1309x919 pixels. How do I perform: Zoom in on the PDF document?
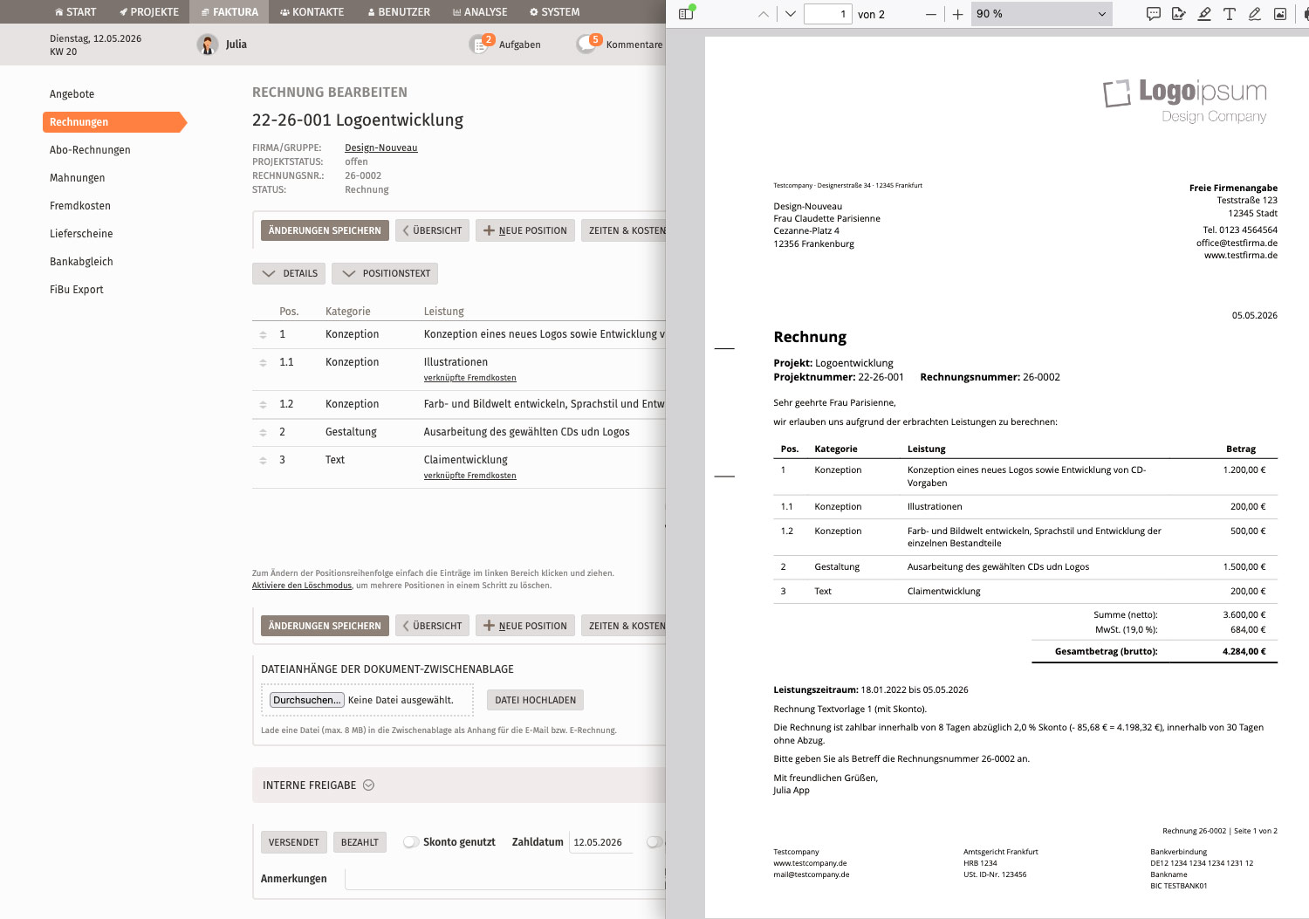click(957, 14)
